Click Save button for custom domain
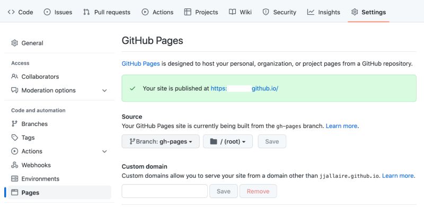Screen dimensions: 424x208 (x=224, y=191)
